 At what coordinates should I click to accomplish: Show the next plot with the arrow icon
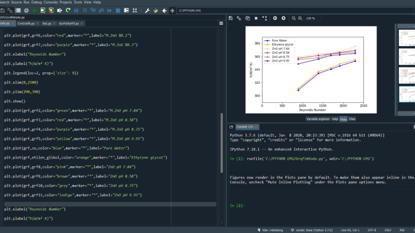[x=283, y=18]
